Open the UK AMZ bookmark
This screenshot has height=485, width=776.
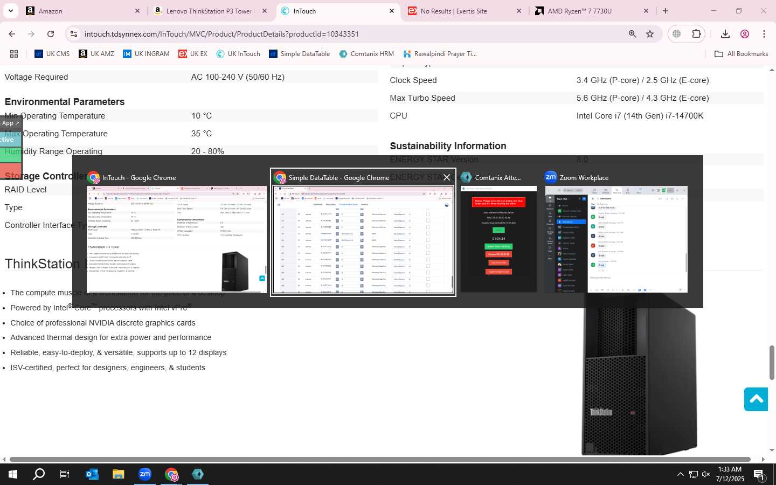[96, 54]
